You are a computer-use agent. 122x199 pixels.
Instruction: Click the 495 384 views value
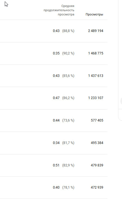point(97,143)
